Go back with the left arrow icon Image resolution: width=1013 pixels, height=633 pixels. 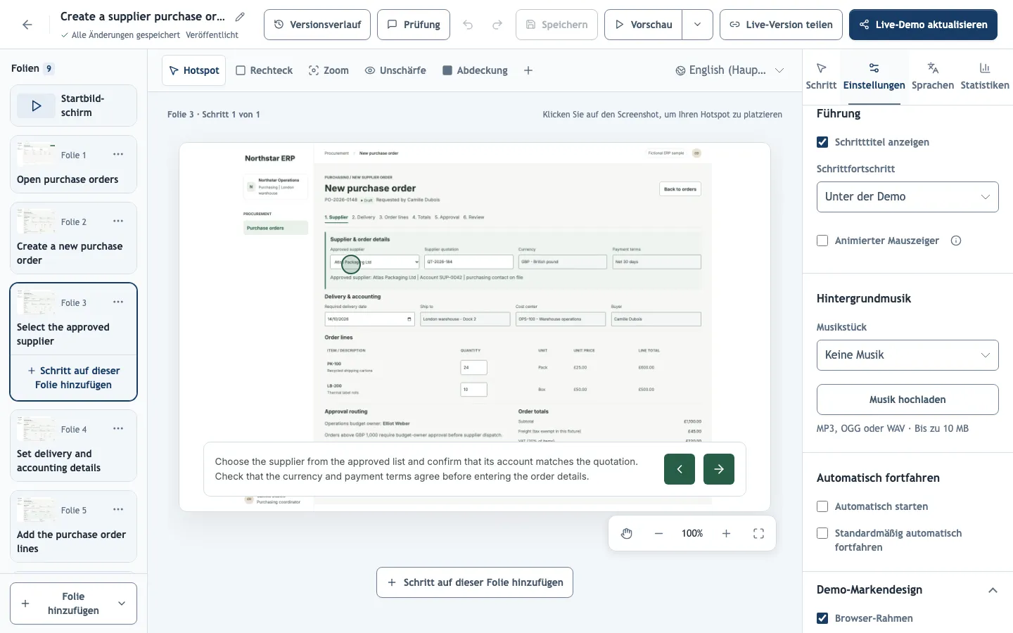pos(27,25)
